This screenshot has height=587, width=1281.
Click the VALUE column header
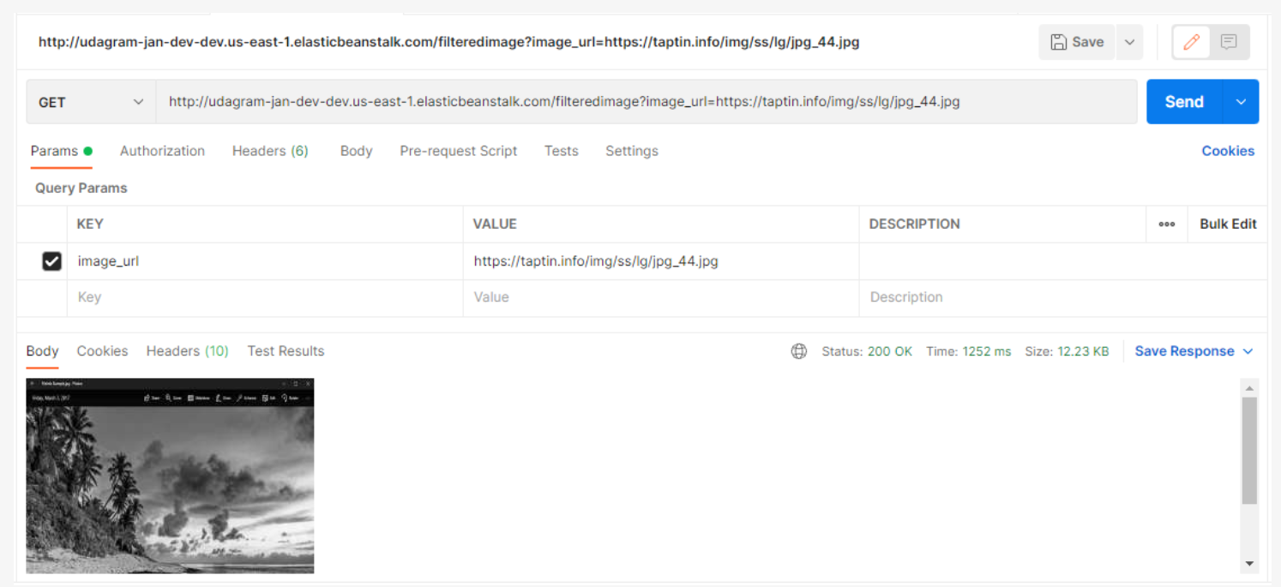click(x=495, y=224)
